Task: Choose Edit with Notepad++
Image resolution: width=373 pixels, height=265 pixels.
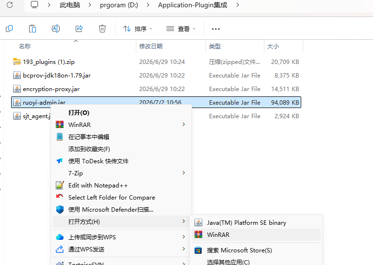Action: (x=122, y=185)
